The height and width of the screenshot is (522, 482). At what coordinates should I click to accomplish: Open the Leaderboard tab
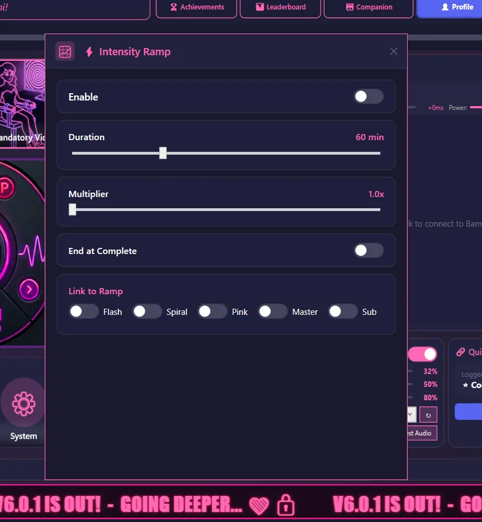tap(280, 7)
